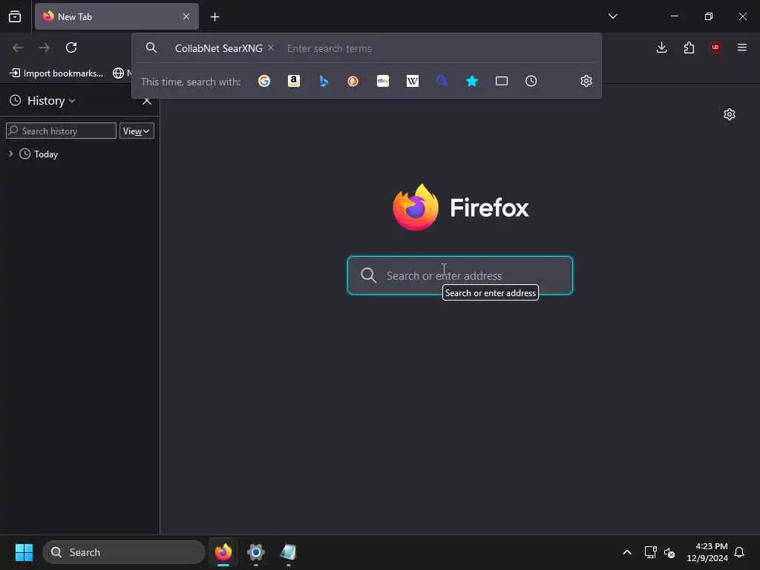Search this time with DuckDuckGo
Viewport: 760px width, 570px height.
(353, 81)
